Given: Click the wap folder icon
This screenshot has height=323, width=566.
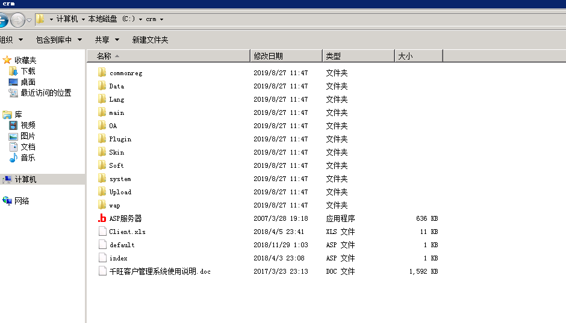Looking at the screenshot, I should (x=102, y=205).
